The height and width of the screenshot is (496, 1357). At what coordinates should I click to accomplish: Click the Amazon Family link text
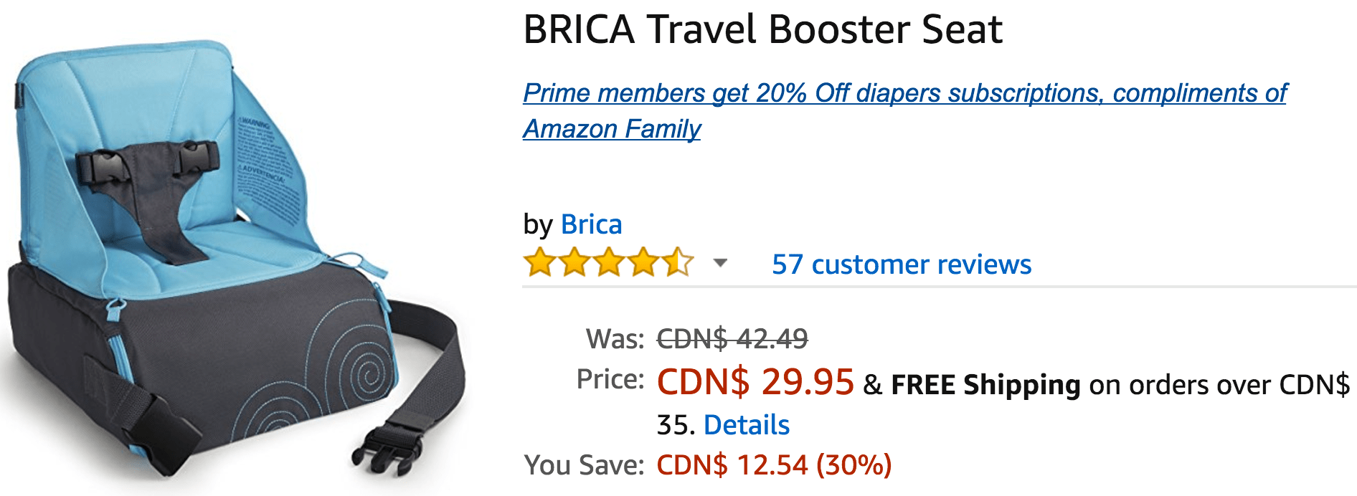[611, 129]
